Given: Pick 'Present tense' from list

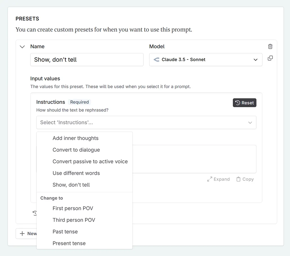Looking at the screenshot, I should click(x=69, y=243).
